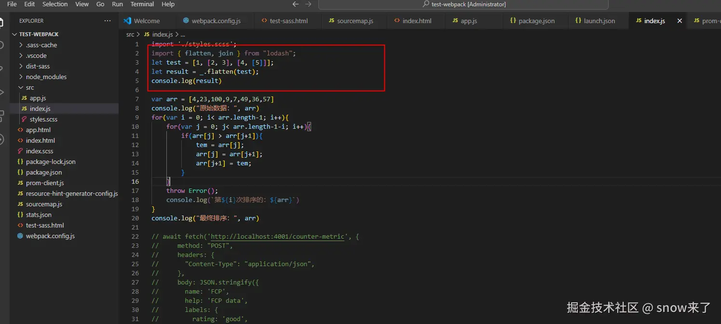Switch to the Welcome tab
Image resolution: width=721 pixels, height=324 pixels.
[147, 21]
